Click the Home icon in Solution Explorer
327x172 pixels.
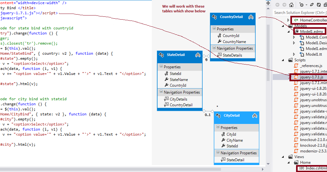pyautogui.click(x=291, y=5)
